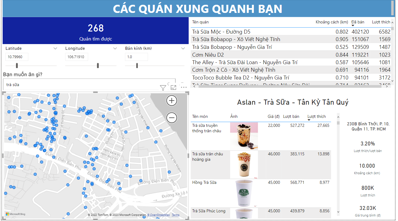Click the Microsoft Bing logo on the map

[16, 214]
